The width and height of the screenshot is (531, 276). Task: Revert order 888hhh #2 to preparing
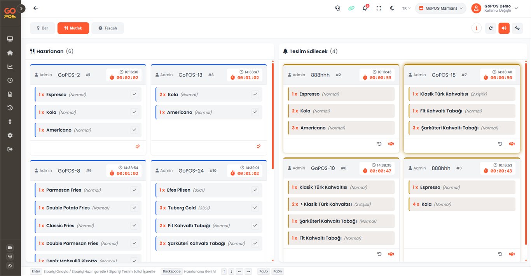(379, 144)
